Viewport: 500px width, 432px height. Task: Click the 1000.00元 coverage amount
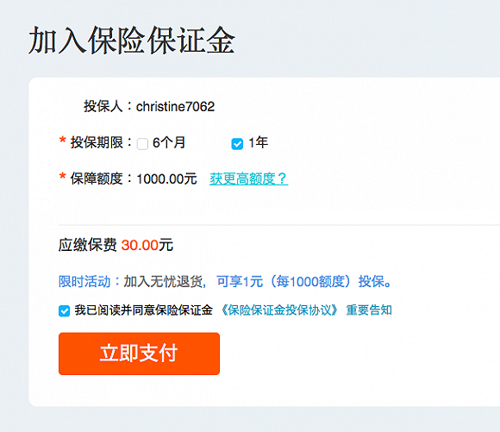click(166, 178)
